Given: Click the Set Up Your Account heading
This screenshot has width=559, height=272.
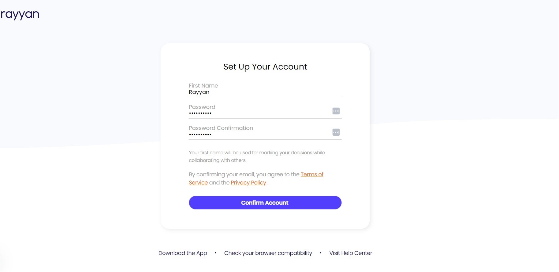Looking at the screenshot, I should pyautogui.click(x=265, y=66).
